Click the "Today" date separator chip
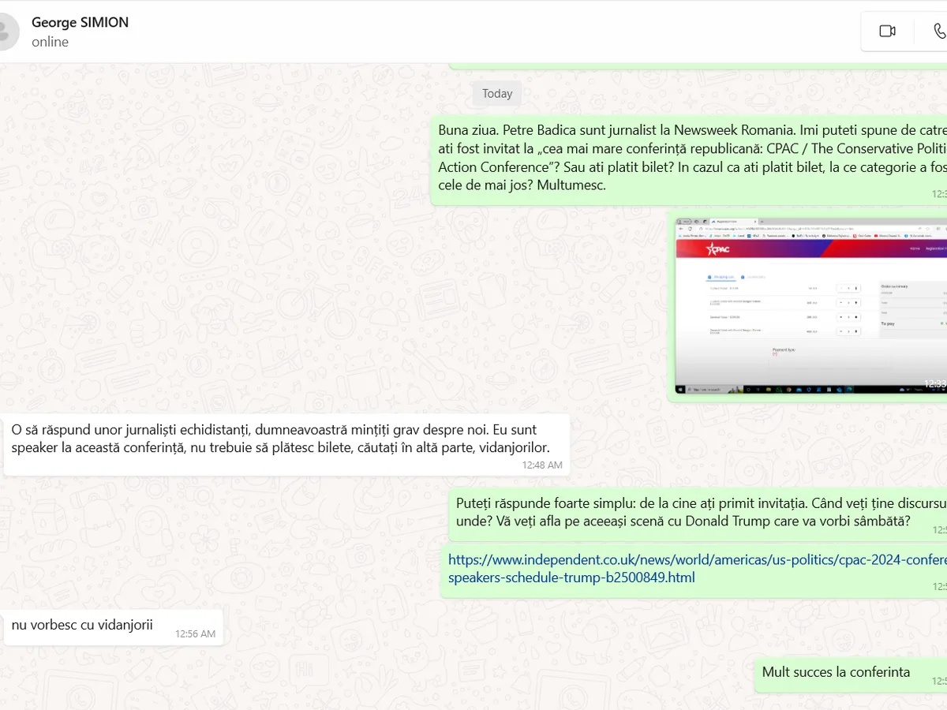This screenshot has width=947, height=710. click(497, 93)
